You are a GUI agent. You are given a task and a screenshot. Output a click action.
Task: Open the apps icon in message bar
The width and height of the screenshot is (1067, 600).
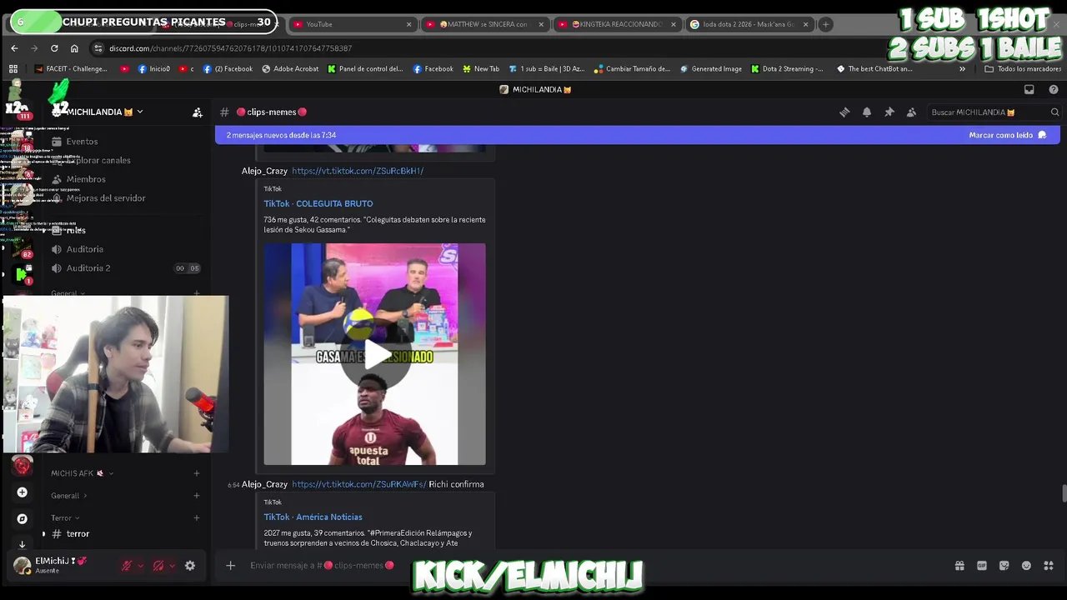(x=1049, y=566)
